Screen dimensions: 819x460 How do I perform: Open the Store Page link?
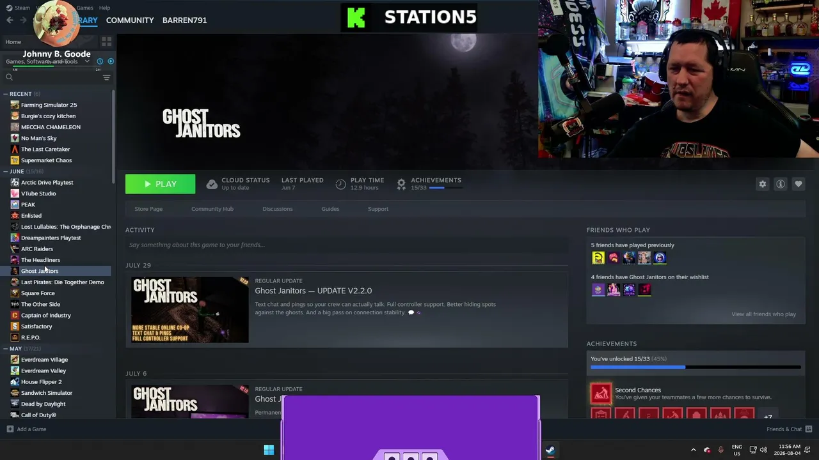(x=148, y=209)
